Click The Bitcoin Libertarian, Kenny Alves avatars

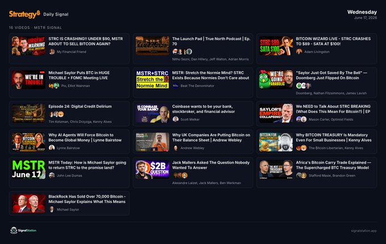[301, 148]
